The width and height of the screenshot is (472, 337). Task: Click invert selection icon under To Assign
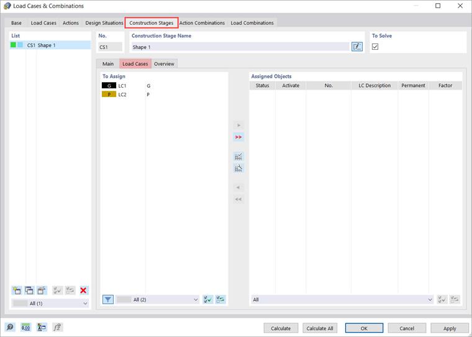pyautogui.click(x=220, y=299)
